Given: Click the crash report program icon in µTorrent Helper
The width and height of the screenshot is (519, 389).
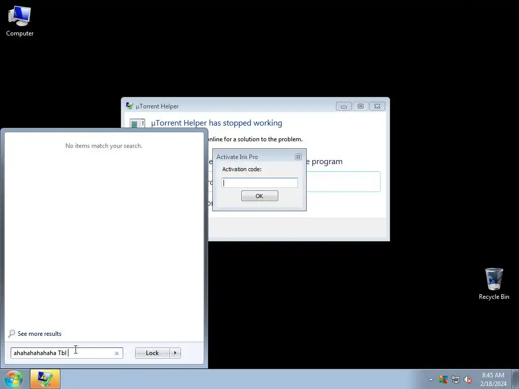Looking at the screenshot, I should [137, 124].
